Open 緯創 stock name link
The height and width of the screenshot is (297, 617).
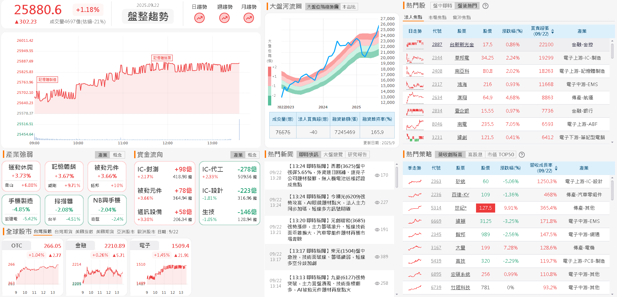tap(462, 137)
